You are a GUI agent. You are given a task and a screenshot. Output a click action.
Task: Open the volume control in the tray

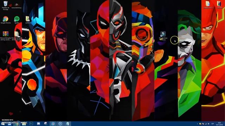[x=208, y=124]
